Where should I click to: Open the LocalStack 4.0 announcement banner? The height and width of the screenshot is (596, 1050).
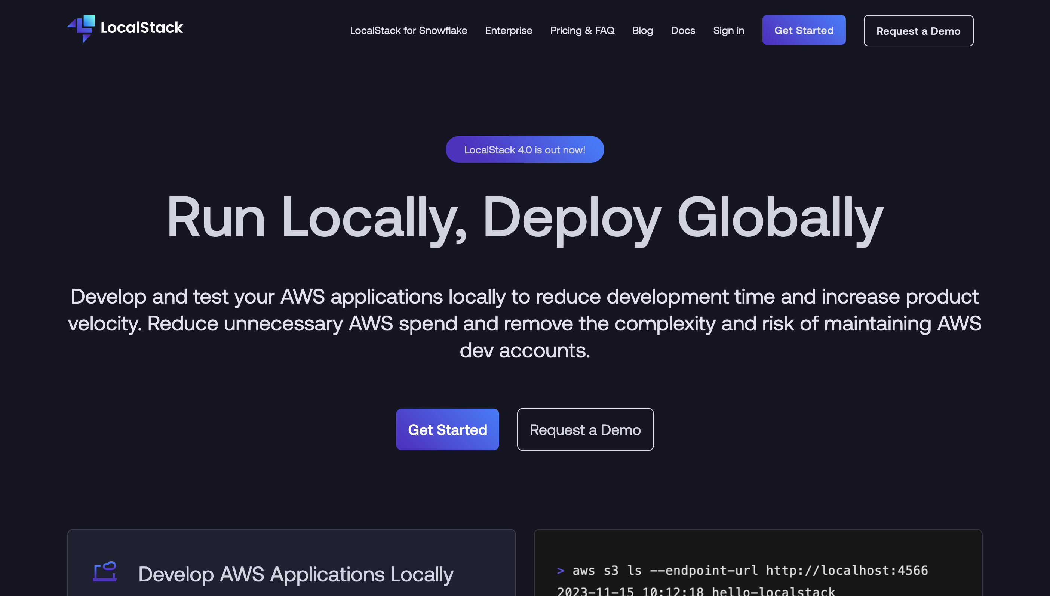coord(525,149)
